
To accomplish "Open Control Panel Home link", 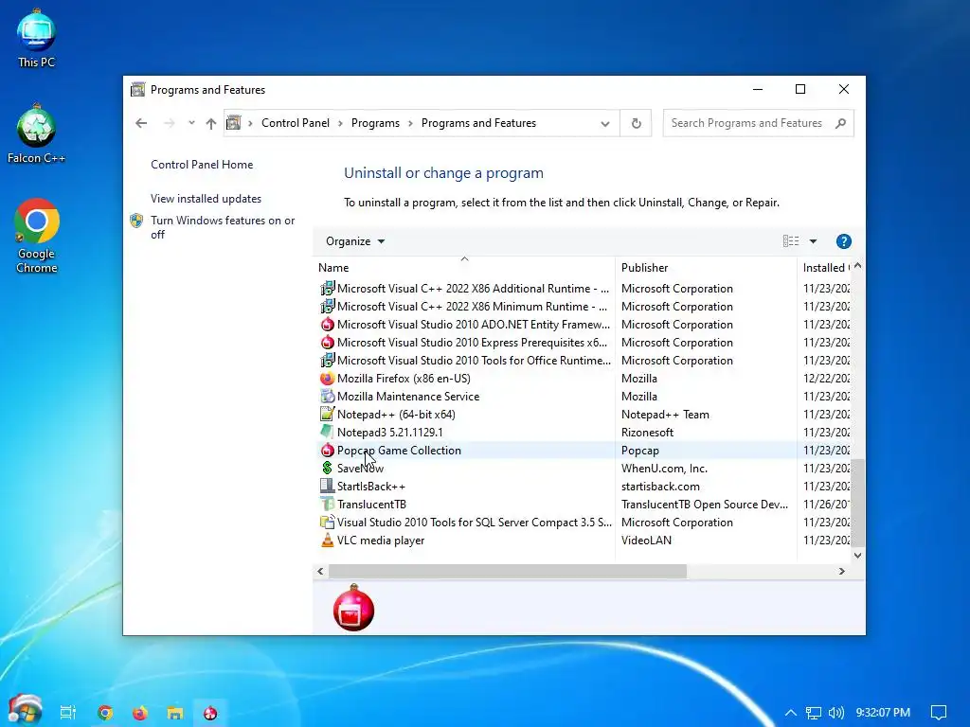I will tap(202, 165).
